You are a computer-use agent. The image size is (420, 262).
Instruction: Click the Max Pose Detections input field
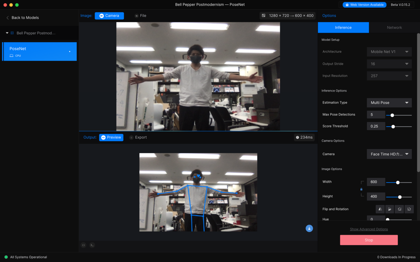tap(376, 114)
